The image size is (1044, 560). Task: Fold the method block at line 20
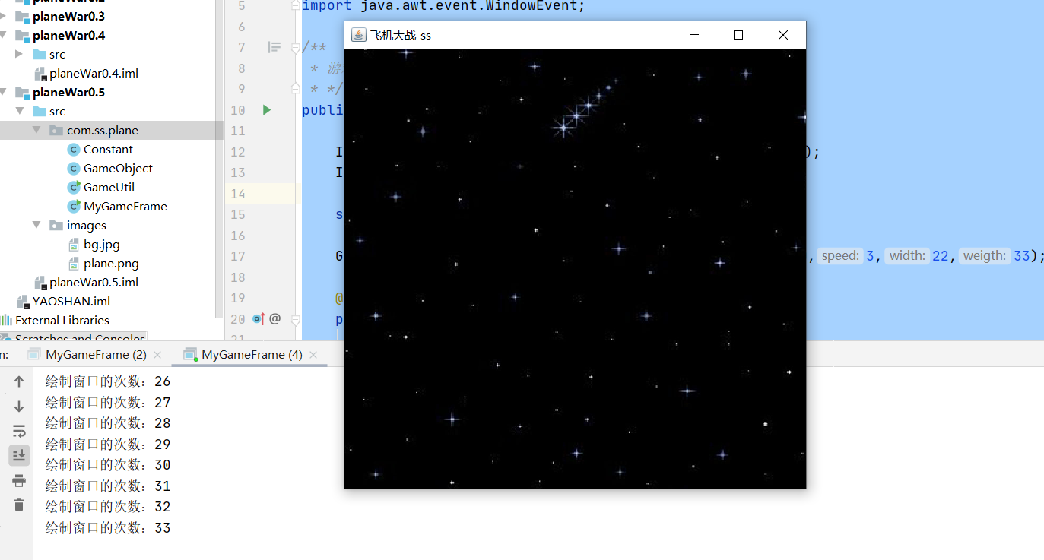(296, 319)
